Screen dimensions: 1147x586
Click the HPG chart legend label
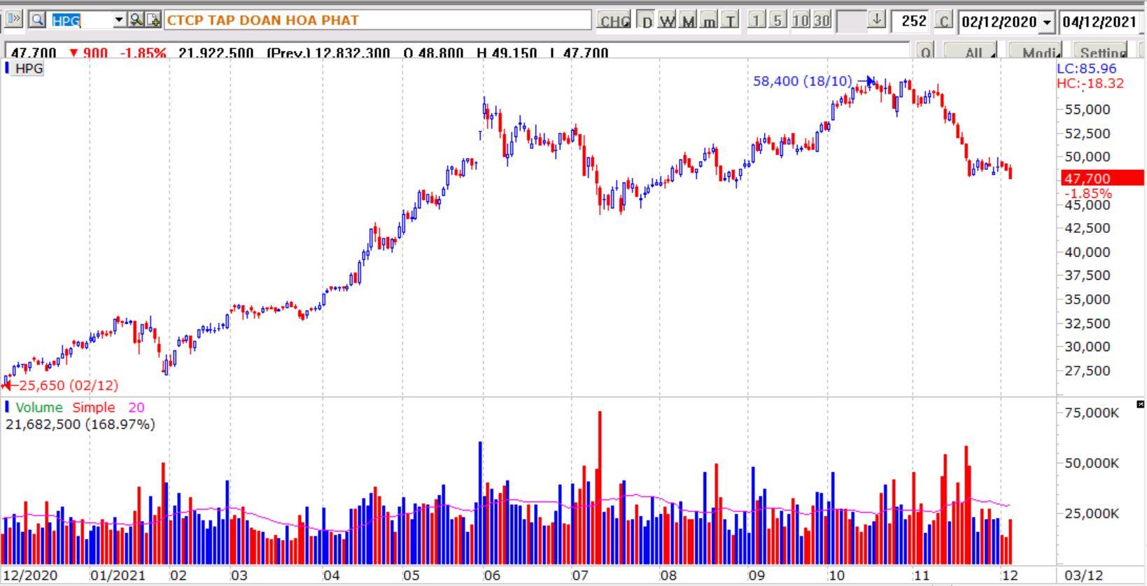(29, 68)
